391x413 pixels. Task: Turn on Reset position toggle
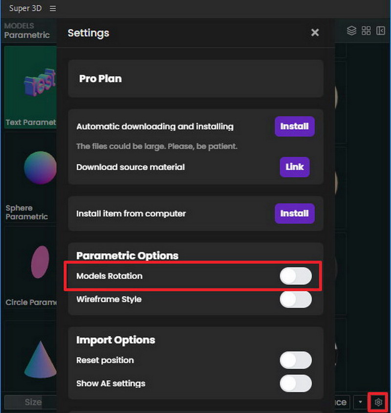296,360
